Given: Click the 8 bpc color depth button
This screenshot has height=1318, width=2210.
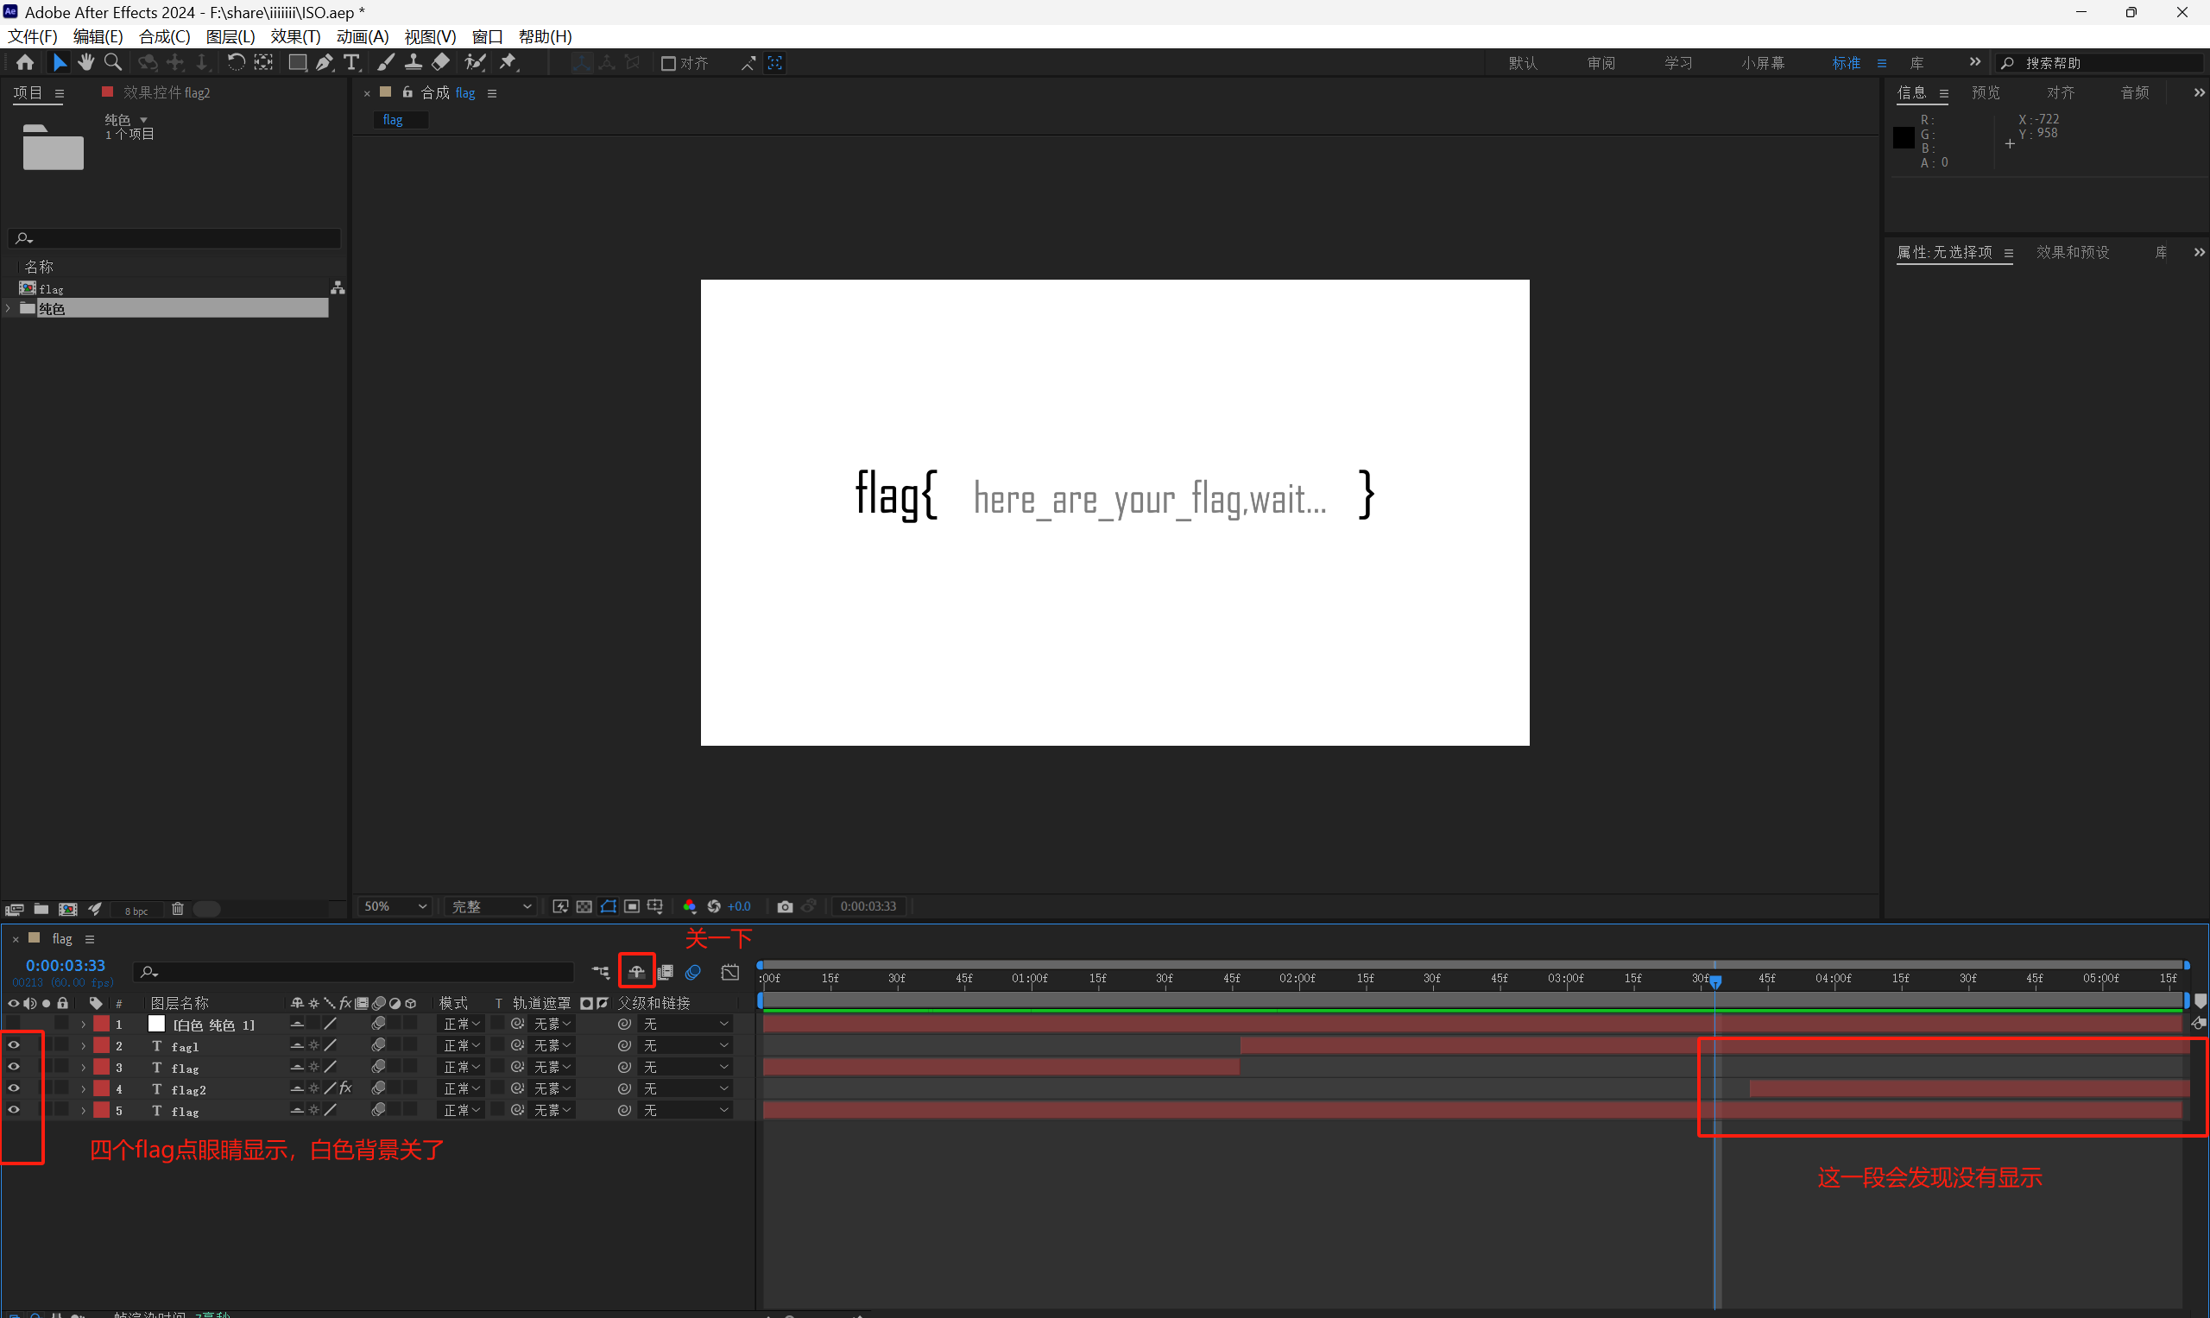Looking at the screenshot, I should pos(136,911).
